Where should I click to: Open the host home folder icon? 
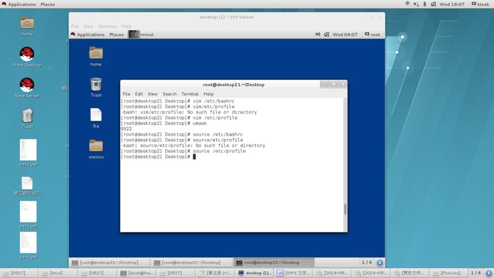coord(27,26)
